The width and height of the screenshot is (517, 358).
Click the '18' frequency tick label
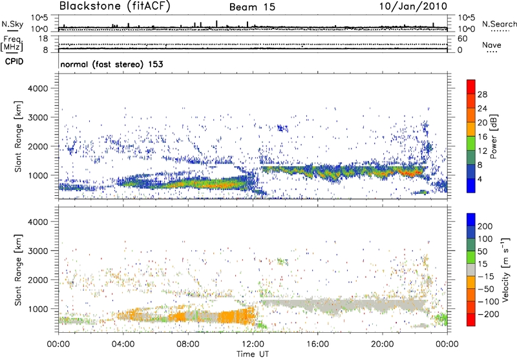(x=43, y=39)
